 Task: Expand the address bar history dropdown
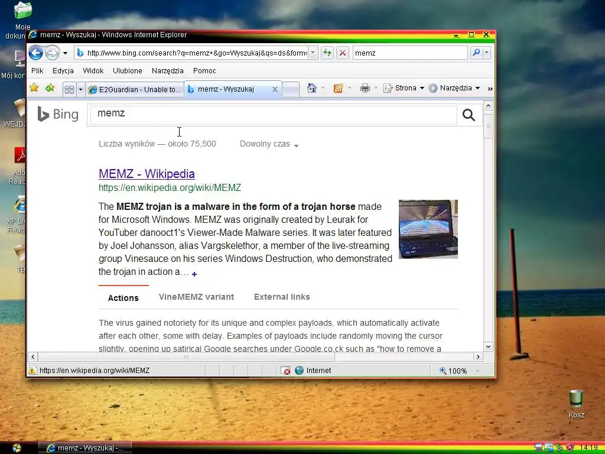click(x=313, y=53)
